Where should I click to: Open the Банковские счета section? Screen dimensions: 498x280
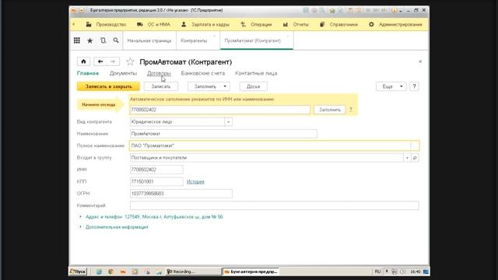coord(203,73)
